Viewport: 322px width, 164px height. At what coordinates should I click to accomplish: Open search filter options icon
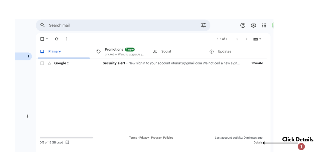click(x=203, y=25)
